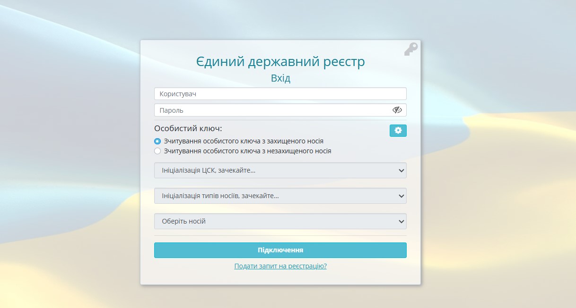Expand the 'Оберіть носій' dropdown
Screen dimensions: 576x308
tap(280, 221)
